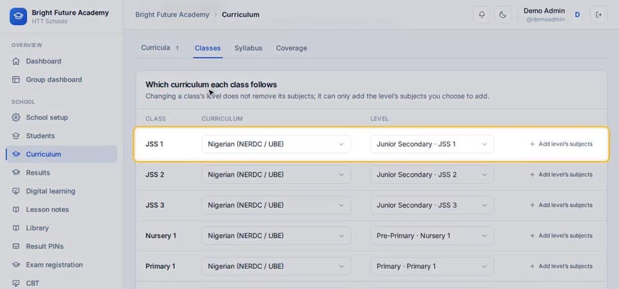Click the plus icon in Primary 1 row
Image resolution: width=619 pixels, height=289 pixels.
coord(532,266)
